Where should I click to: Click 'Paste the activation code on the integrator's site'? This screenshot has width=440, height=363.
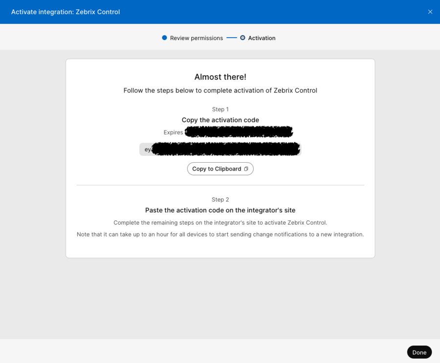click(220, 211)
